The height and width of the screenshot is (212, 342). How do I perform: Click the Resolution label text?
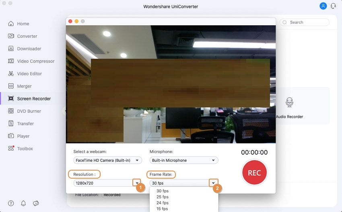coord(84,174)
